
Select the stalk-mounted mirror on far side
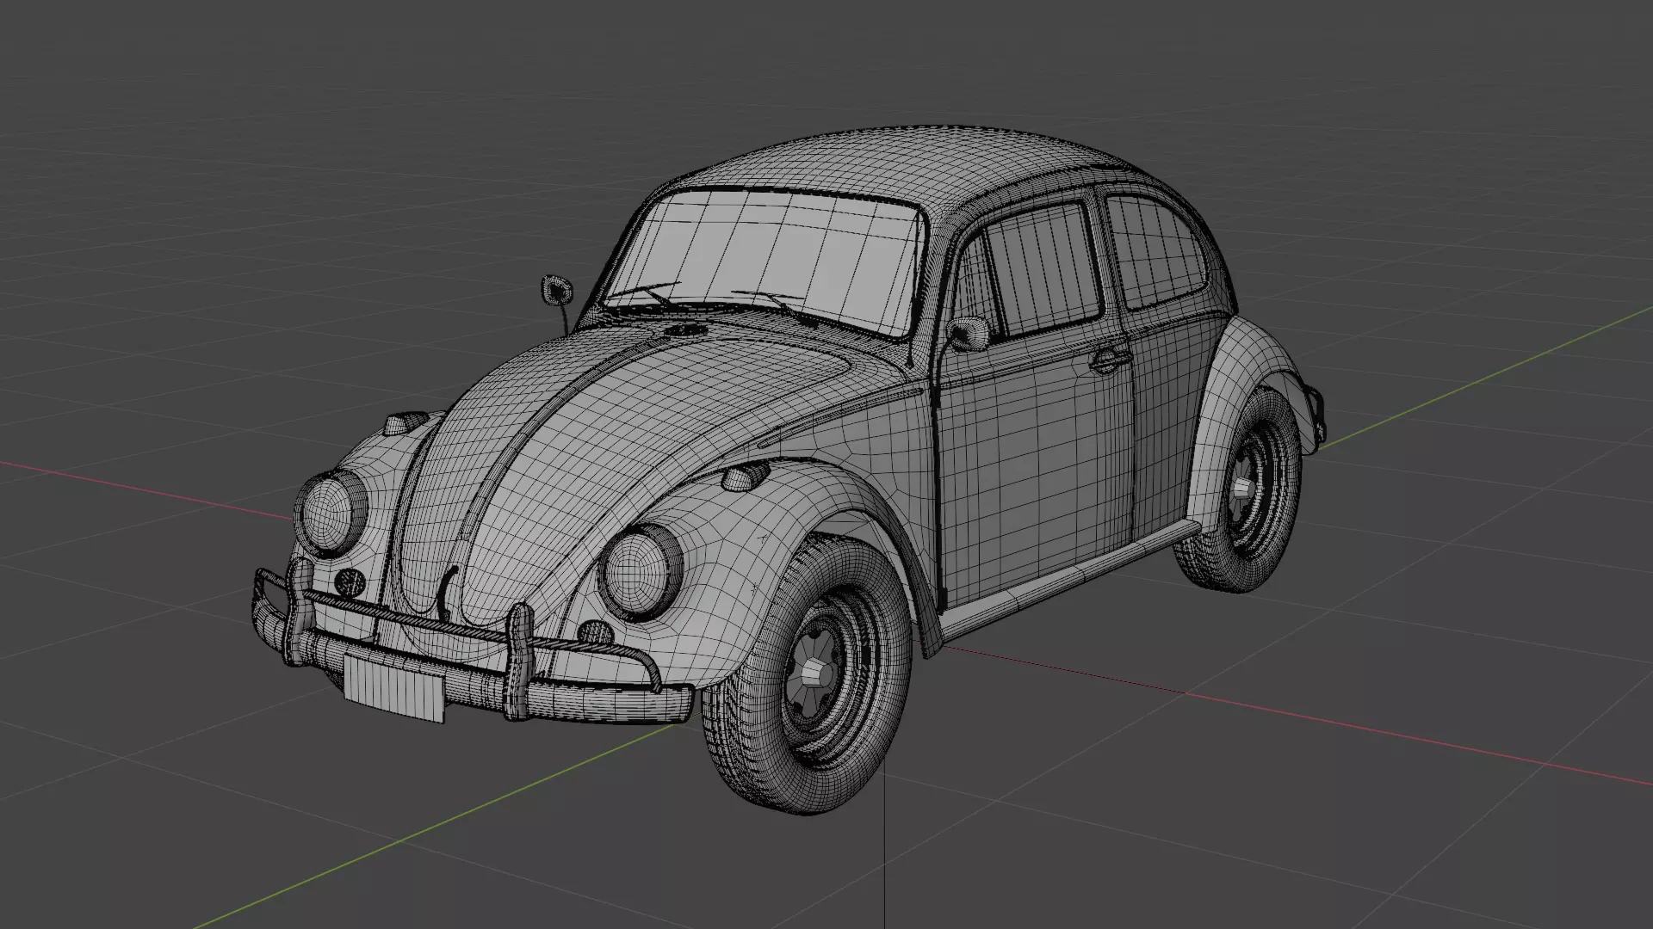click(557, 289)
